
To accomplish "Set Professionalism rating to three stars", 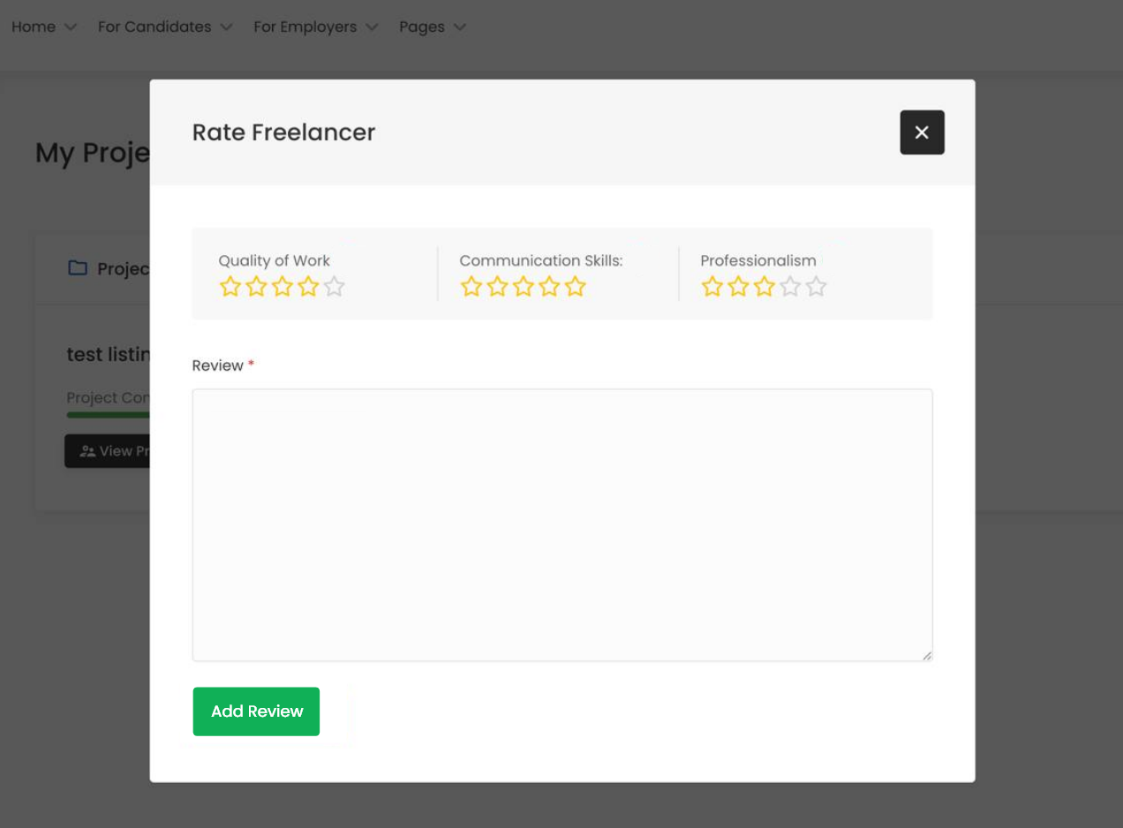I will click(765, 287).
